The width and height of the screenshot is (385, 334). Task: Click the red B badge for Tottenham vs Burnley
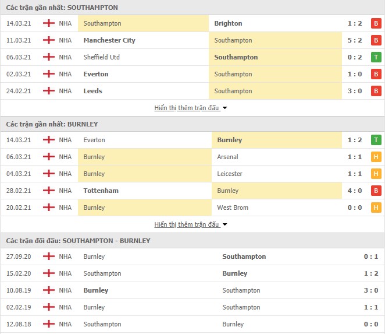click(x=376, y=191)
